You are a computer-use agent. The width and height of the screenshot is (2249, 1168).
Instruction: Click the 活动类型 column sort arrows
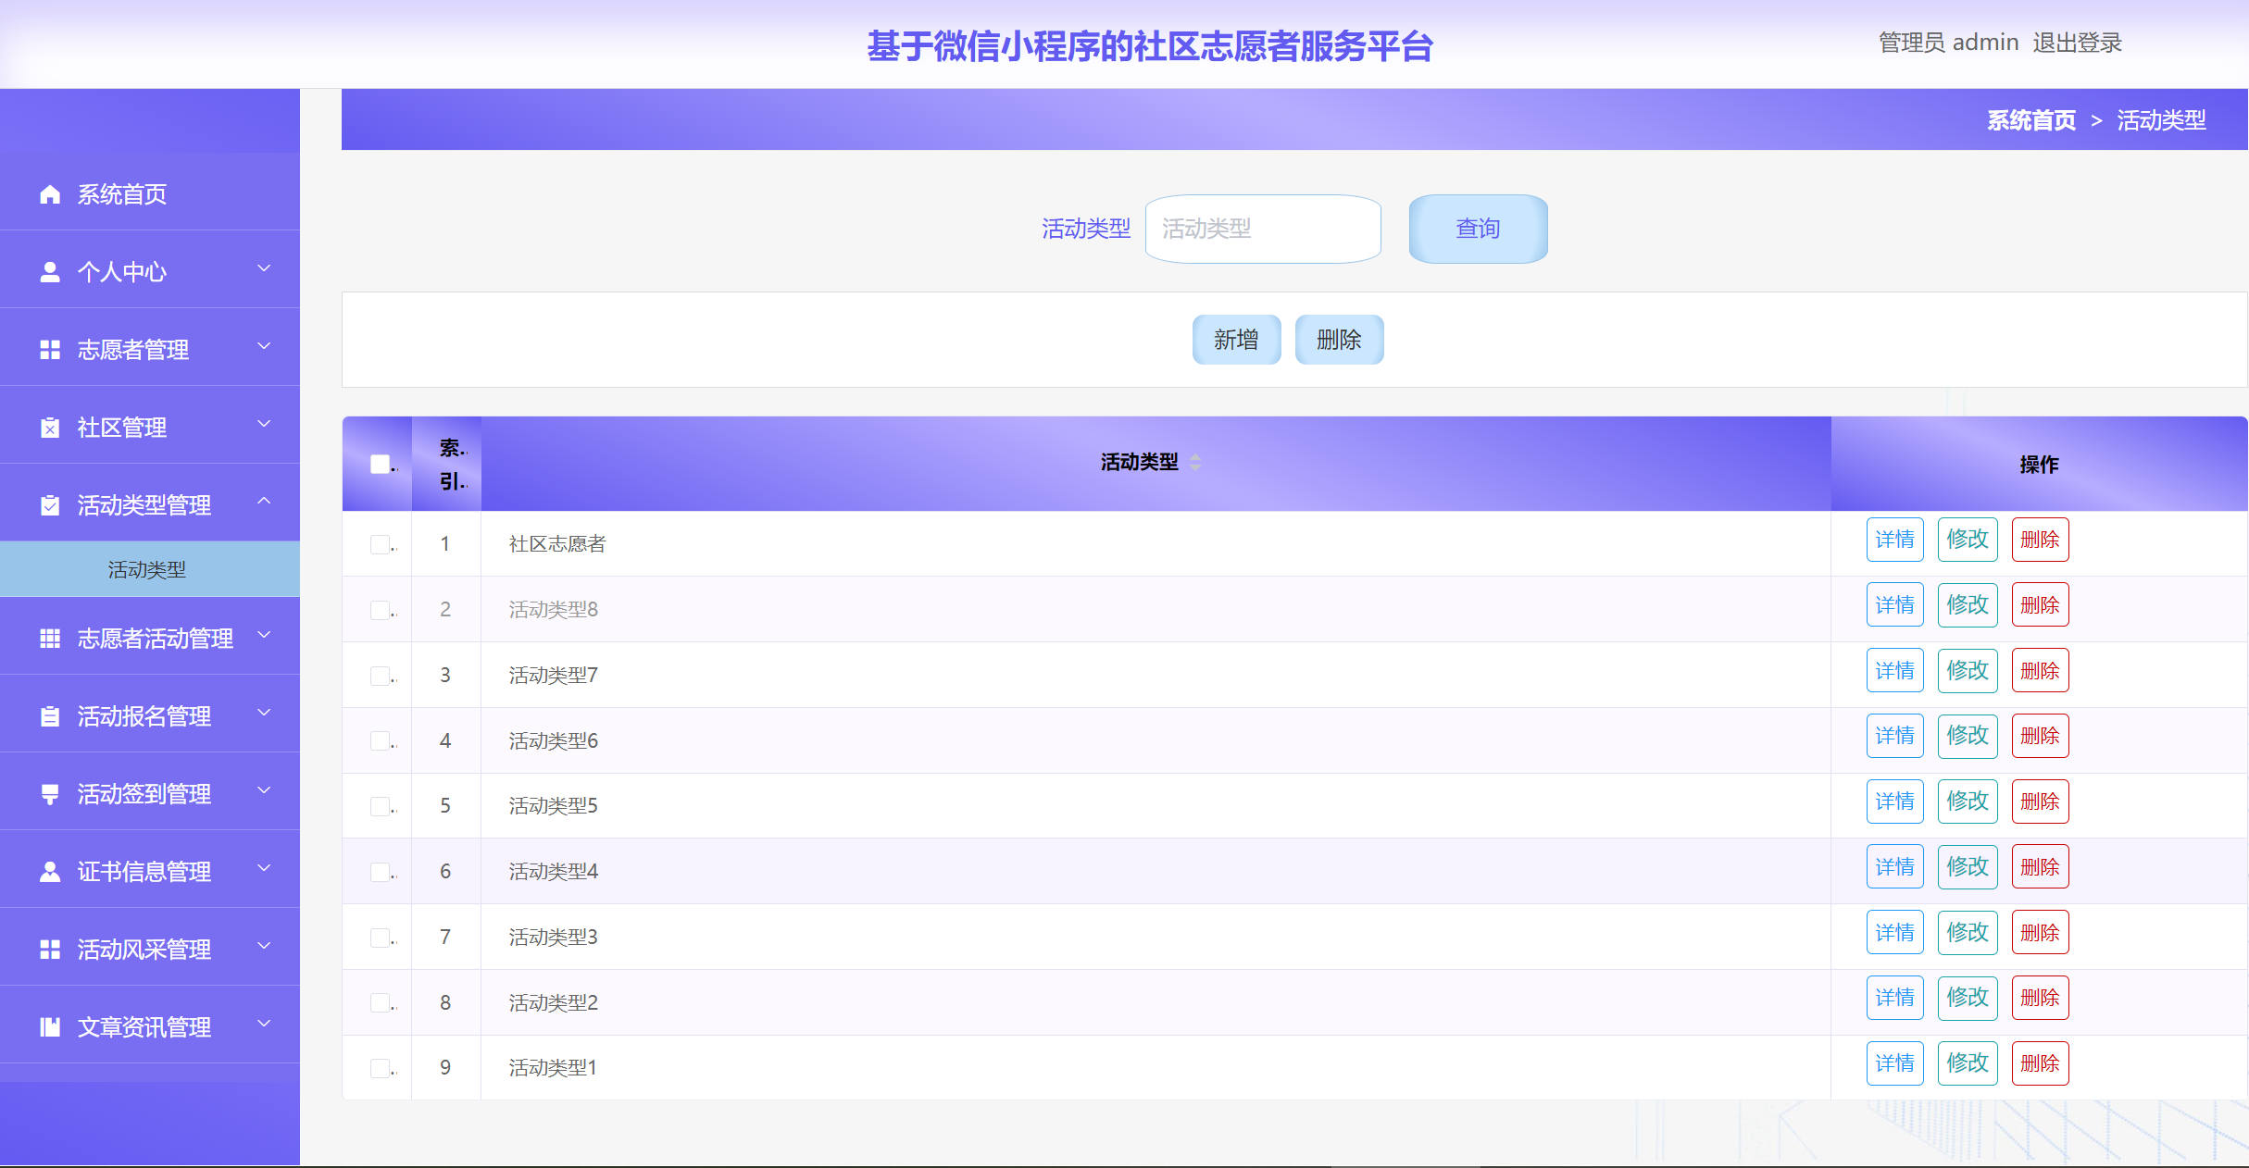click(x=1194, y=463)
